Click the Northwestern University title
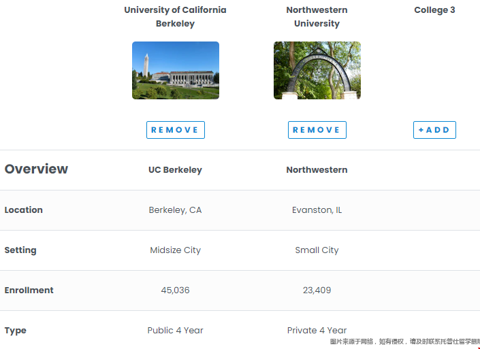The image size is (480, 349). pyautogui.click(x=317, y=16)
